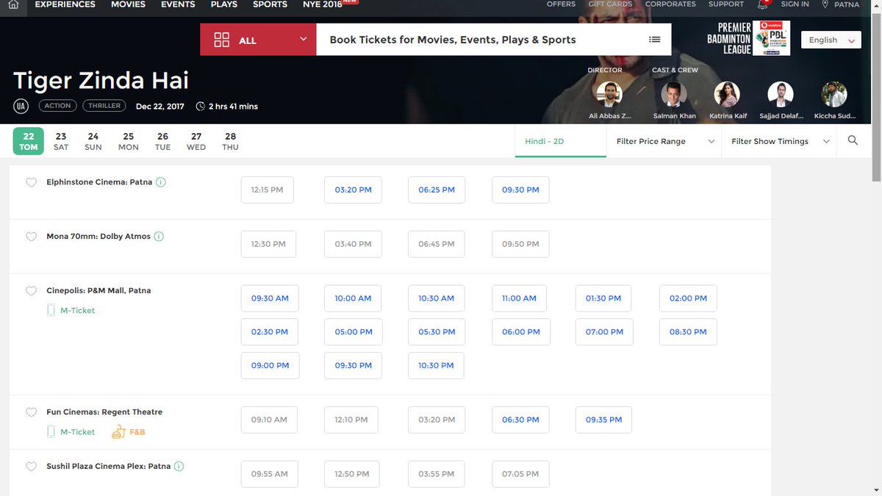Image resolution: width=882 pixels, height=496 pixels.
Task: Select date 28 THU
Action: pyautogui.click(x=230, y=141)
